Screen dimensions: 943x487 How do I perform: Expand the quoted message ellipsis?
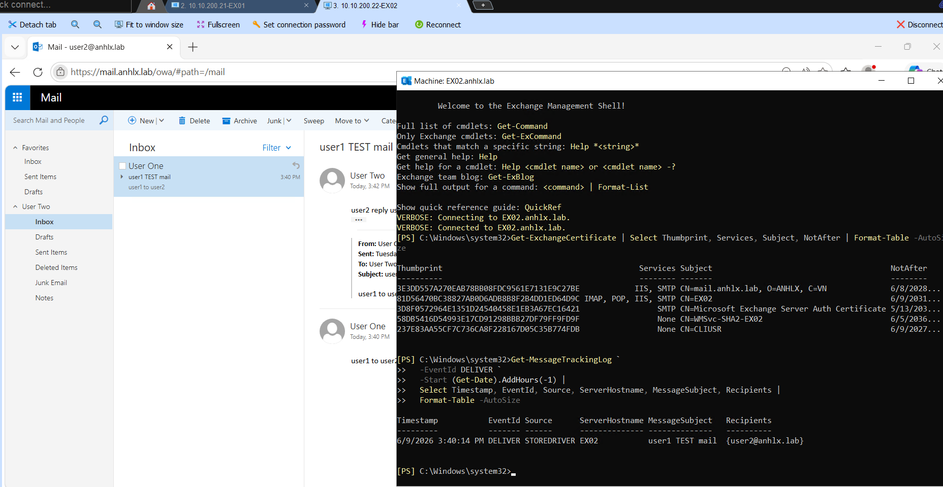pos(358,220)
